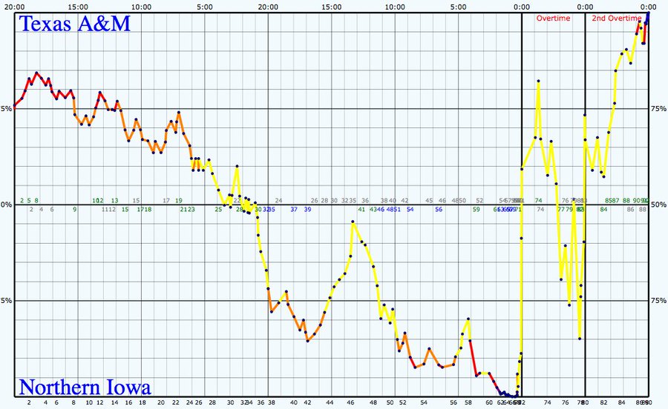668x409 pixels.
Task: Click the first data point at game start
Action: click(15, 106)
